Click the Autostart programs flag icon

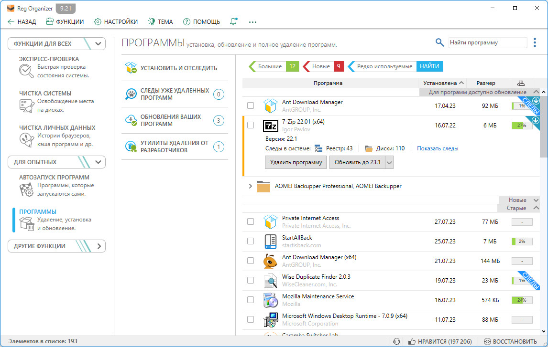pos(27,189)
